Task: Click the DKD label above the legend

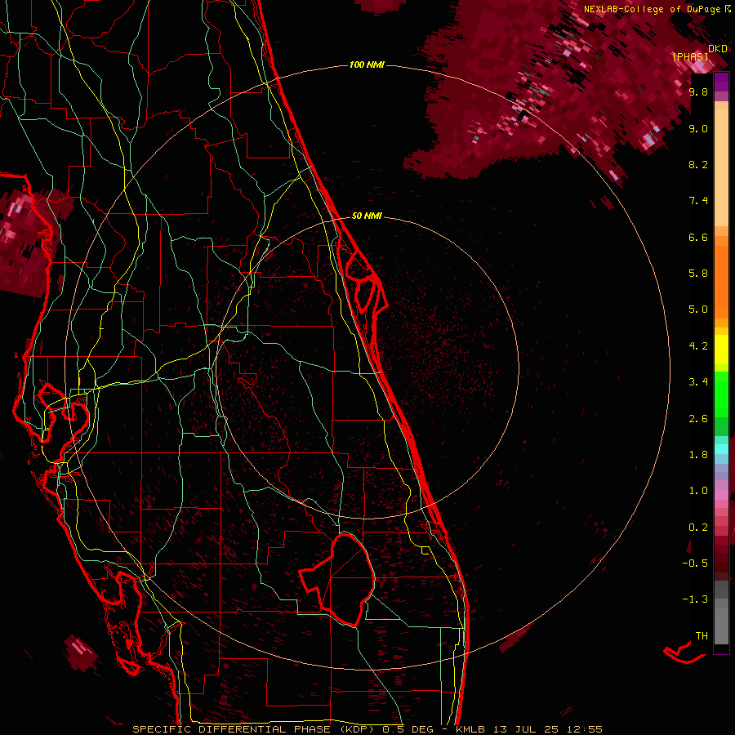Action: 718,48
